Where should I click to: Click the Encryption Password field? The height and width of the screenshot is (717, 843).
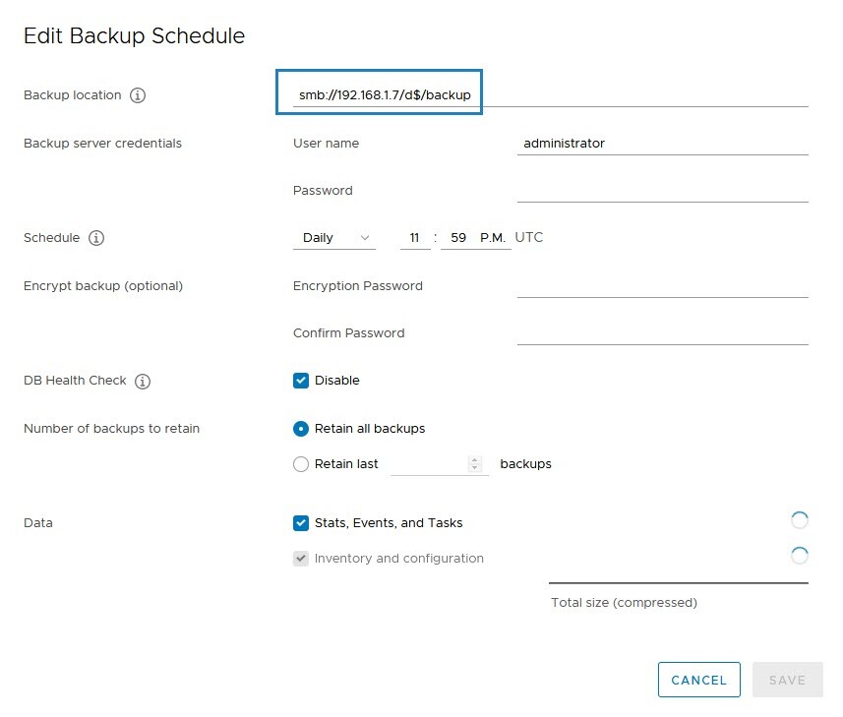(x=662, y=286)
